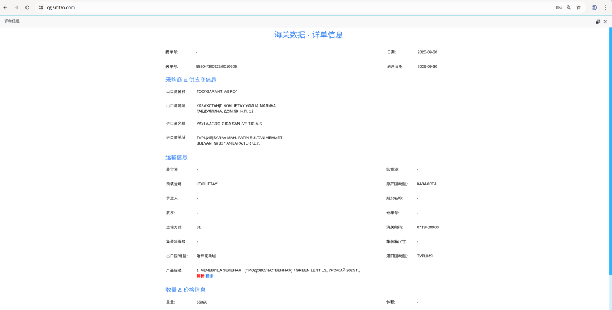Screen dimensions: 612x310
Task: Select exporter name TOO"GARANTI AGRO"
Action: [216, 91]
